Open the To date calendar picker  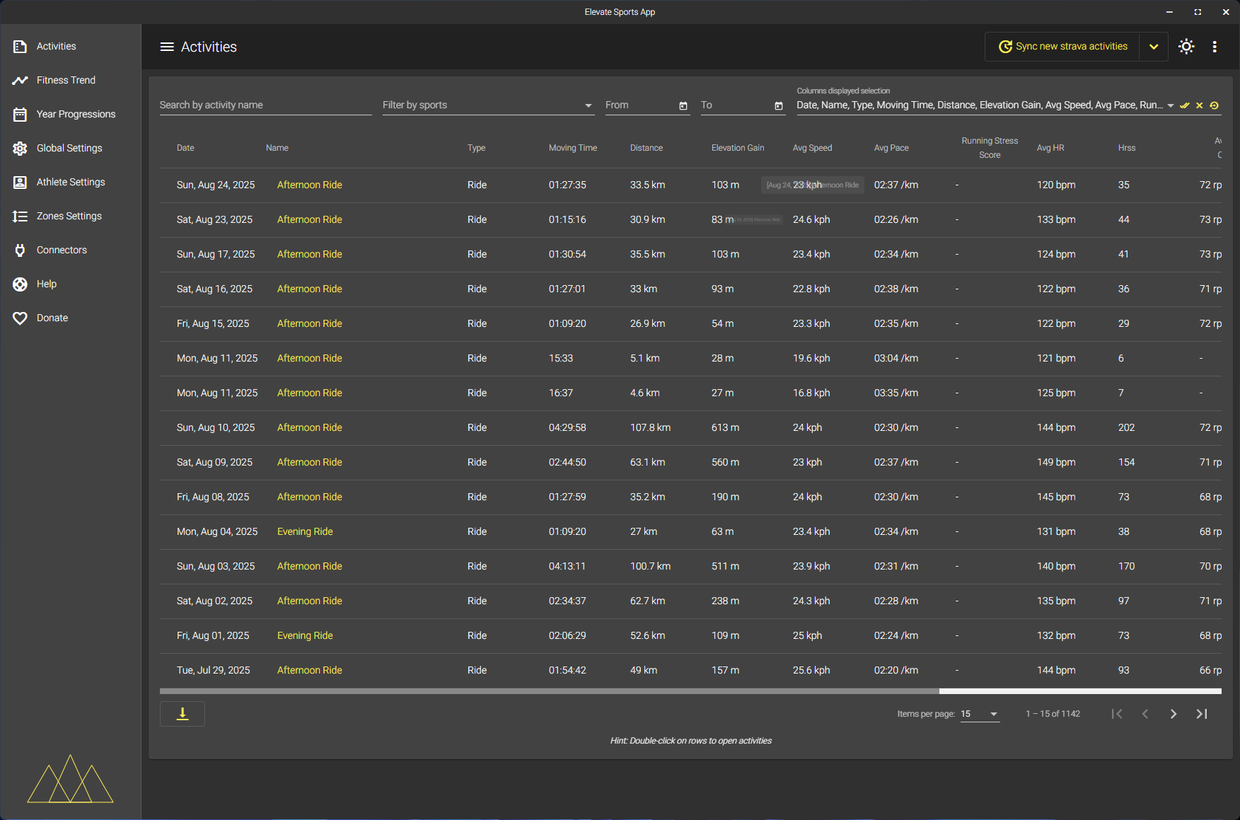tap(779, 105)
